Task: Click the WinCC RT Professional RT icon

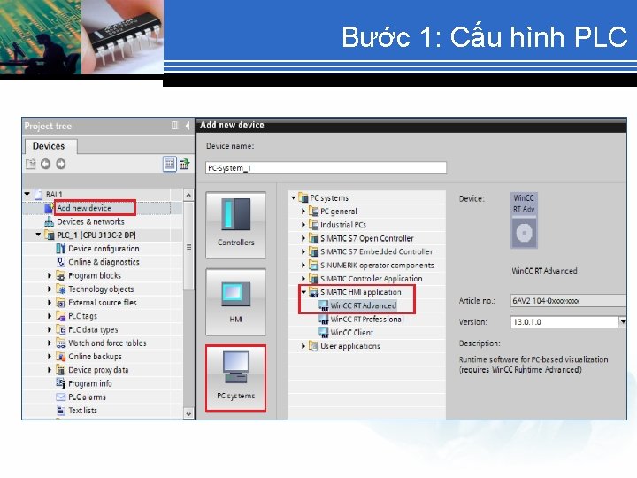Action: coord(324,320)
